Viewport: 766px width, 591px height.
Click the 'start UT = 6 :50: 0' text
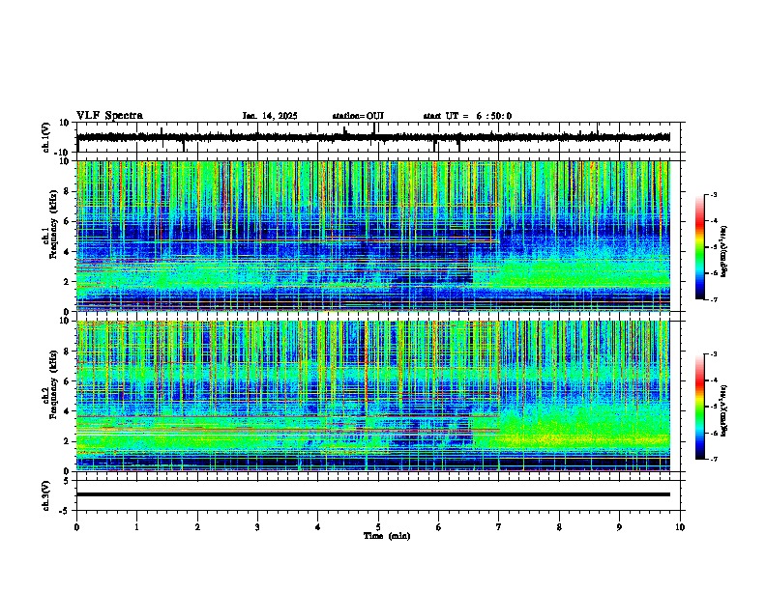(467, 116)
